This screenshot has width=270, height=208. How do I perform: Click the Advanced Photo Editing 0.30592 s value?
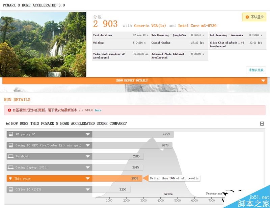tap(197, 54)
